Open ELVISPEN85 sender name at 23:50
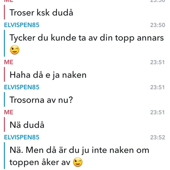The image size is (170, 170). 22,25
